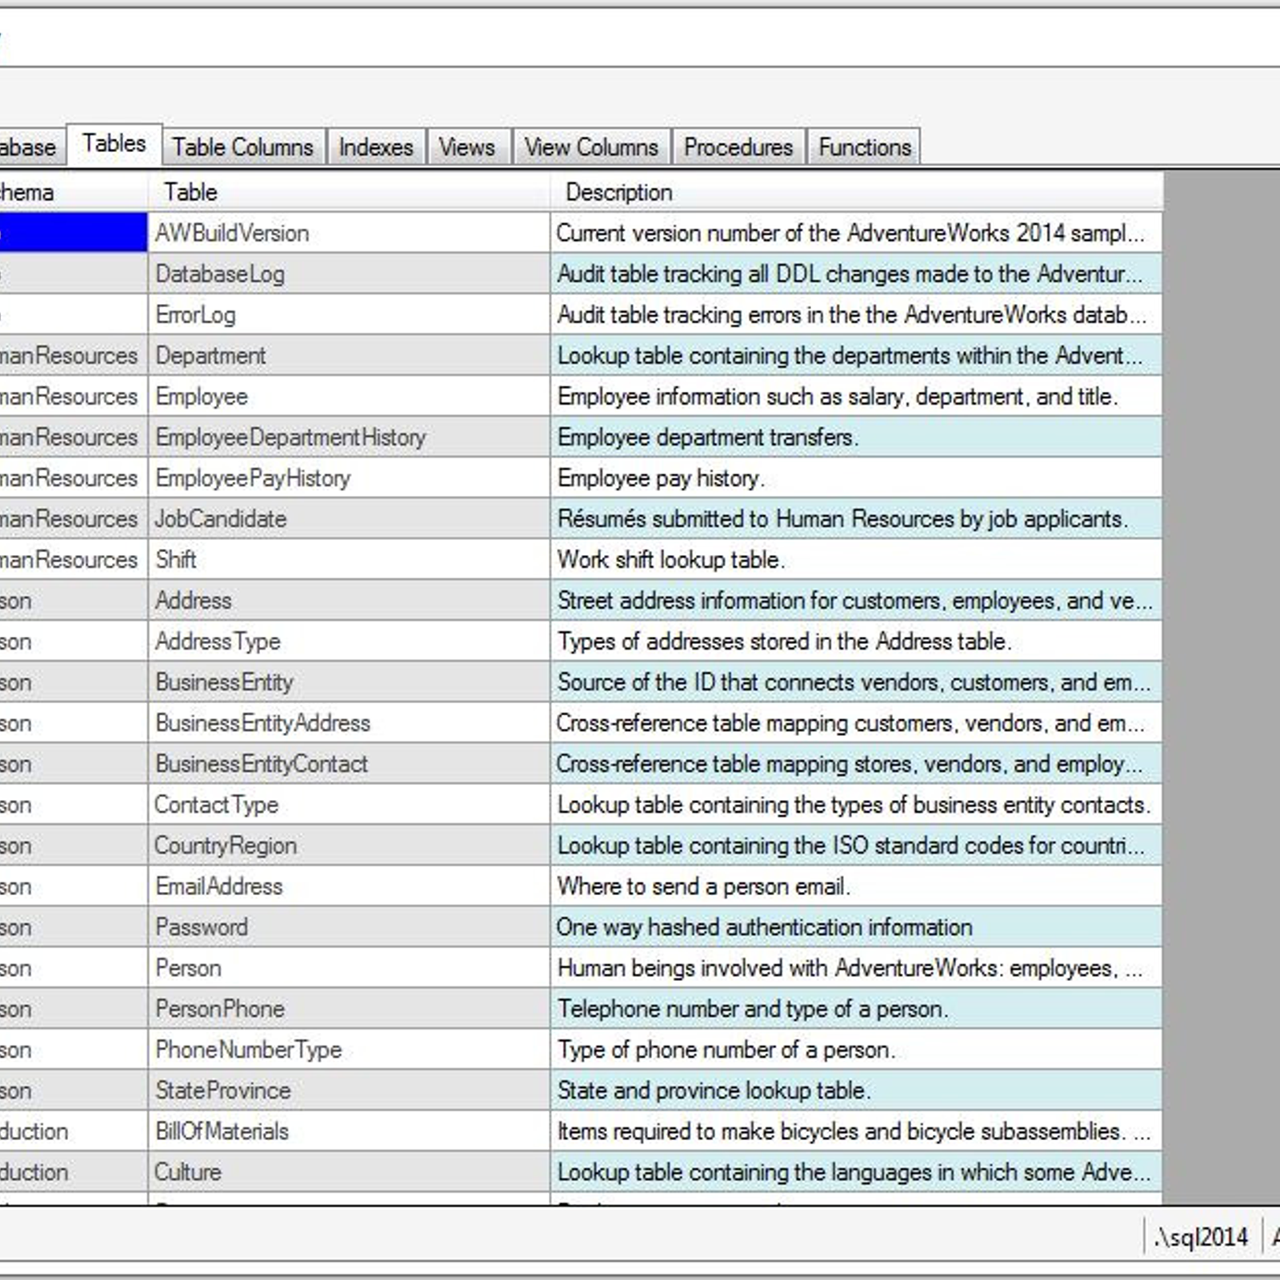The image size is (1280, 1280).
Task: Click the .\sql2014 server status entry
Action: click(x=1201, y=1237)
